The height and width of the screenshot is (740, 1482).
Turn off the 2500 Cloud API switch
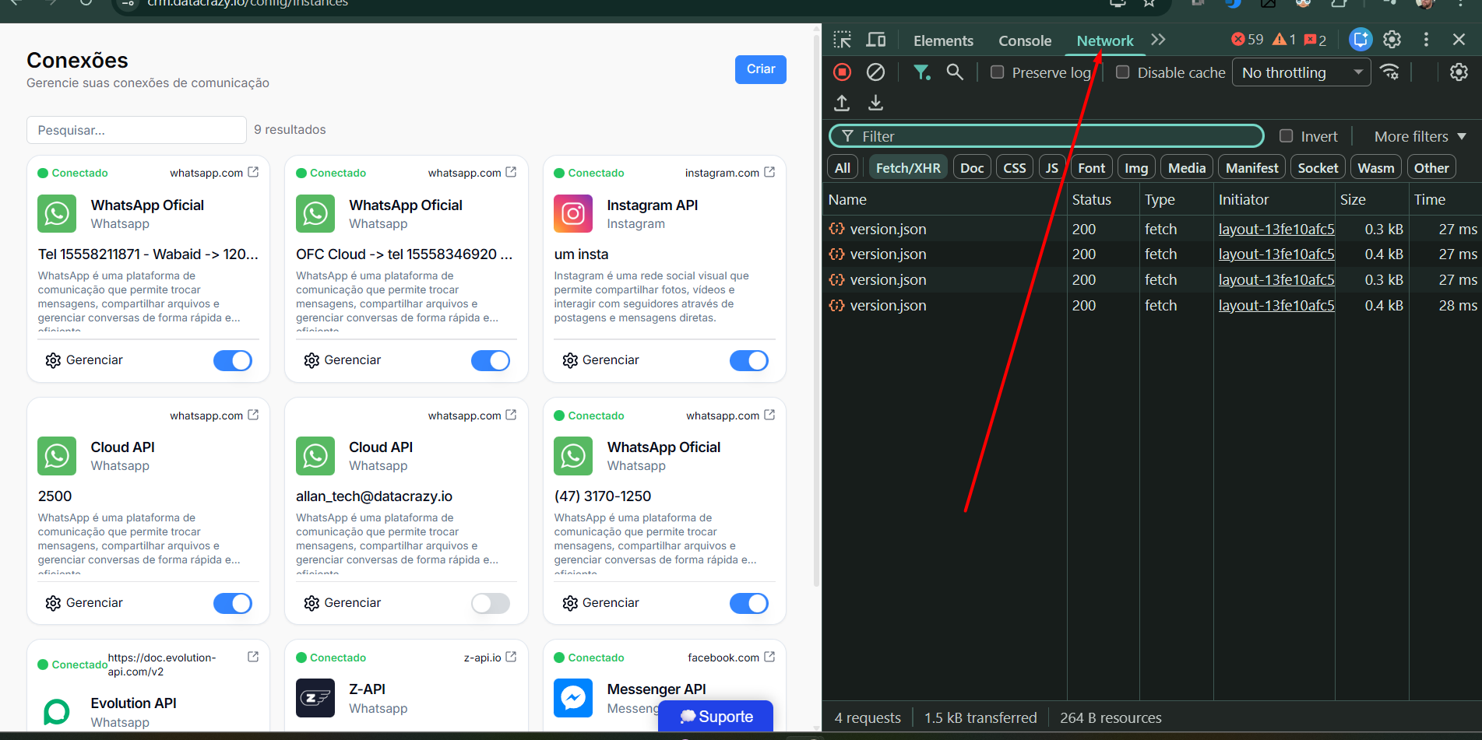[233, 603]
